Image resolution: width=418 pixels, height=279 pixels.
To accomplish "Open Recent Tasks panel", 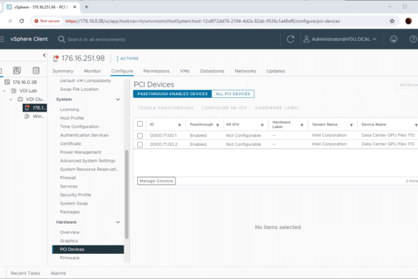I will click(x=25, y=273).
